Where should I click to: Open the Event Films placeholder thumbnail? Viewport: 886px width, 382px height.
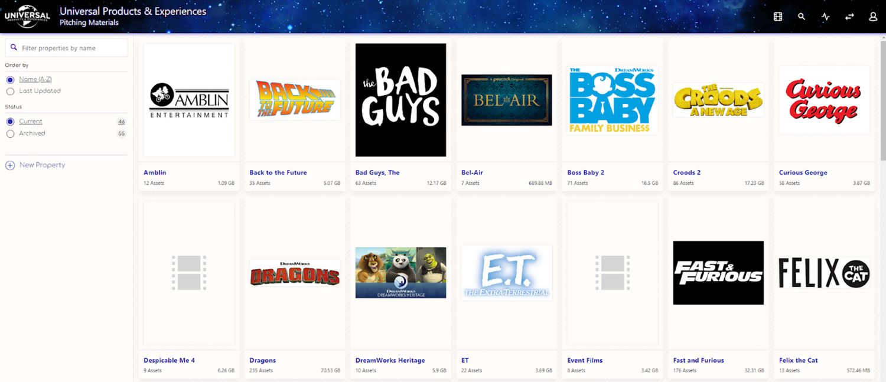613,273
